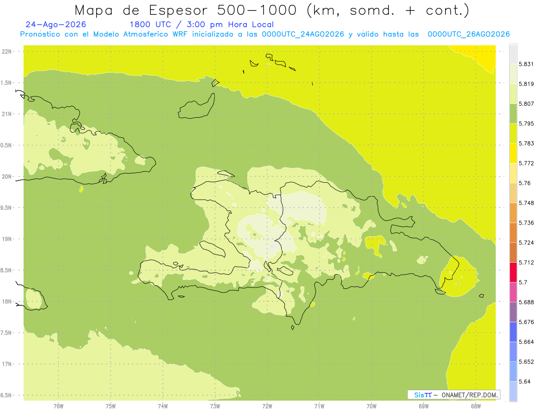Click the colorbar value 5.652

click(x=526, y=362)
